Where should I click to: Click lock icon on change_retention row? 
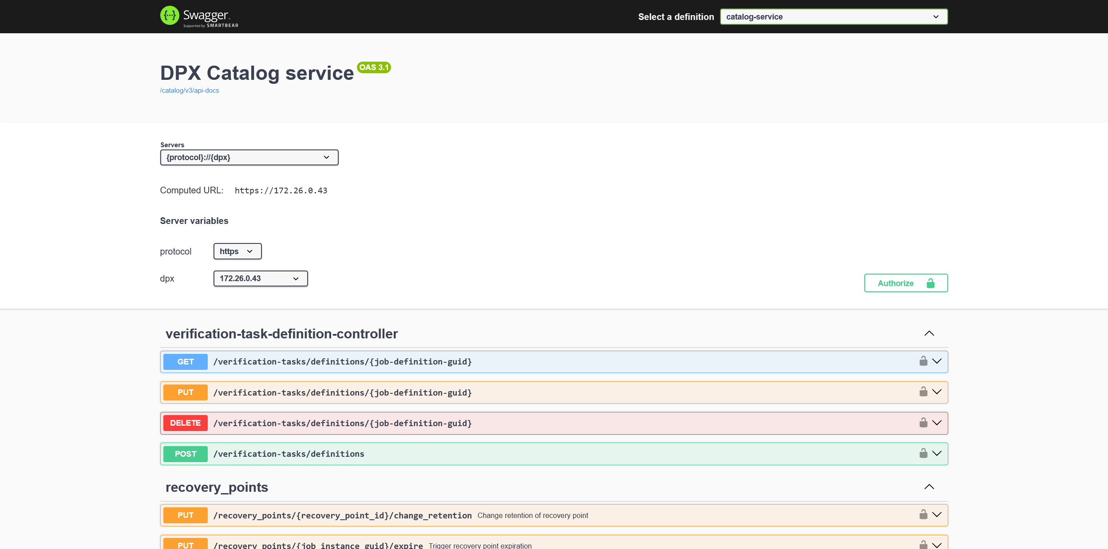click(x=923, y=514)
